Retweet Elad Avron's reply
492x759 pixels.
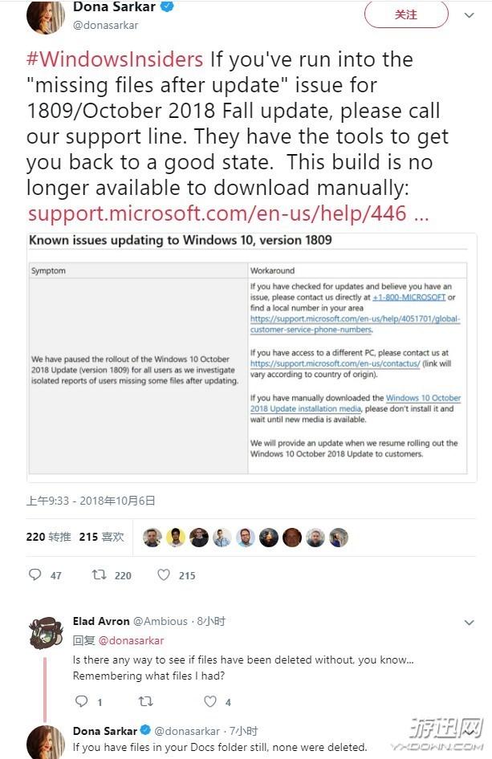point(145,701)
